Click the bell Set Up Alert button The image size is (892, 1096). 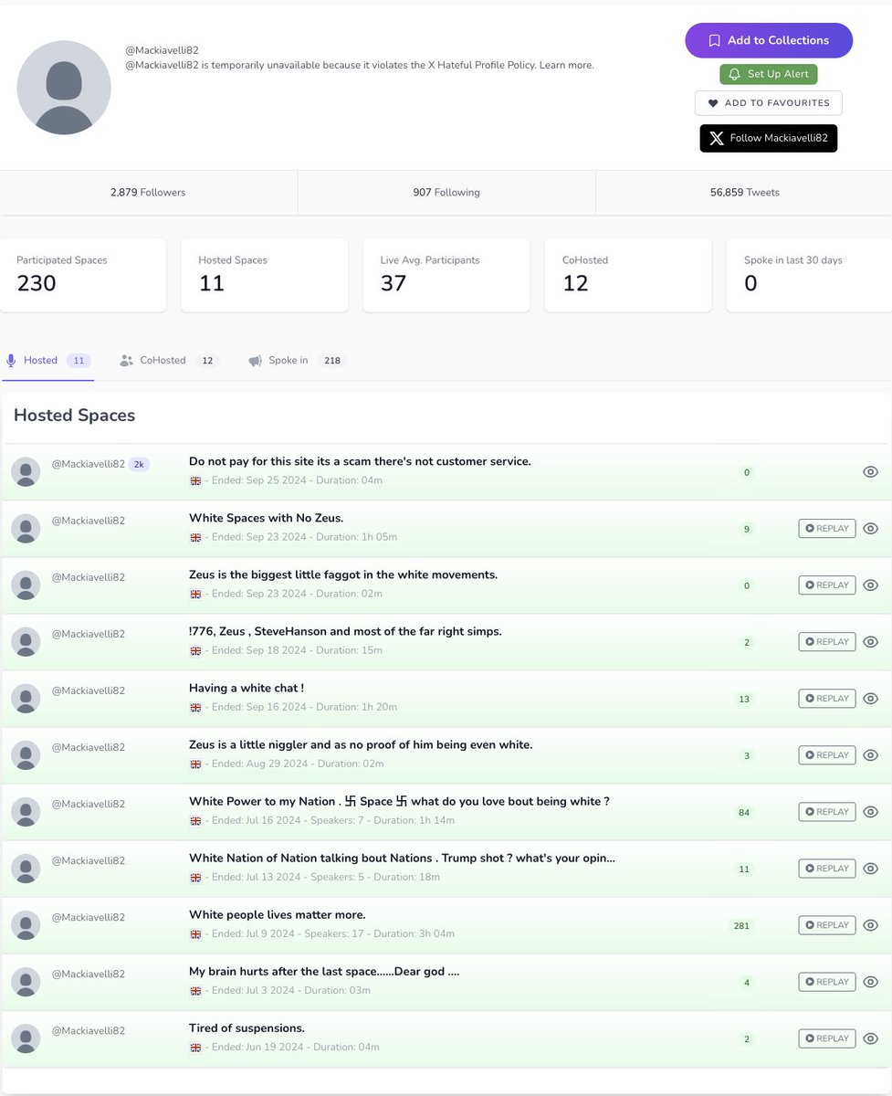[x=769, y=74]
